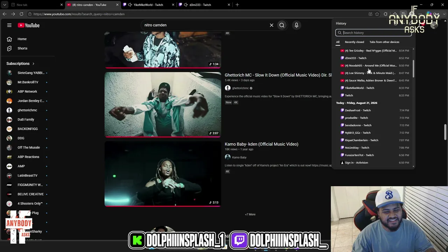Bookmark this page with the star icon
Image resolution: width=448 pixels, height=252 pixels.
377,14
